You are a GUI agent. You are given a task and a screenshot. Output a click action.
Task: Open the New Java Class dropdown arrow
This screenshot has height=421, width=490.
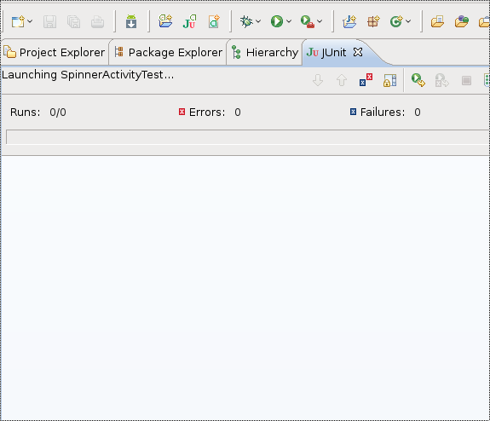point(408,21)
